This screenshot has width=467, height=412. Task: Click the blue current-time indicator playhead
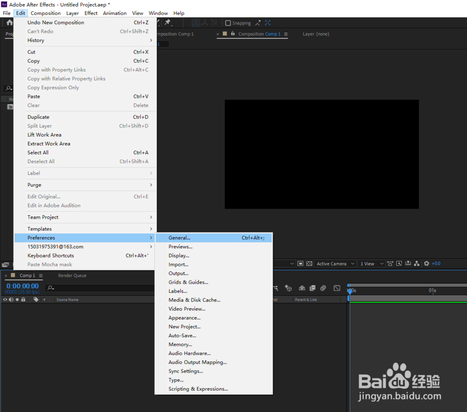click(x=350, y=291)
